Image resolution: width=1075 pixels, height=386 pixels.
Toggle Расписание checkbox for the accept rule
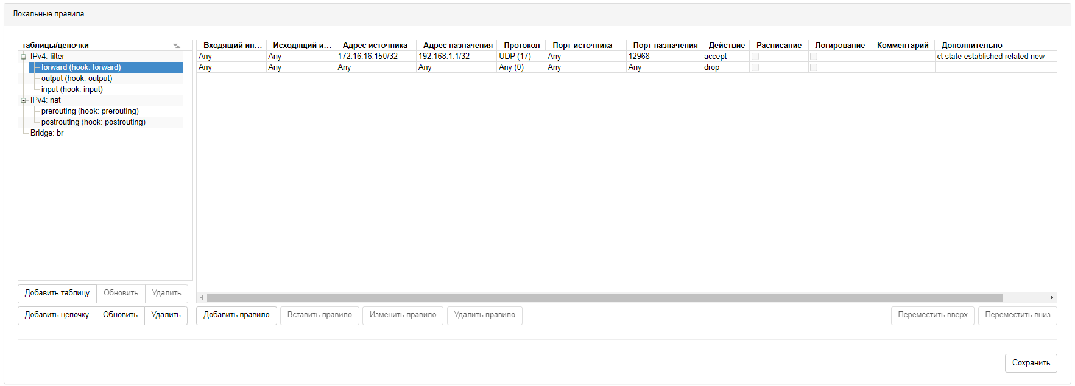(x=755, y=57)
